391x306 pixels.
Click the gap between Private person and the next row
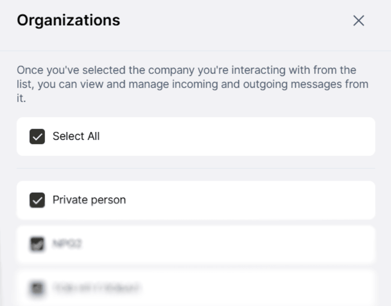(195, 222)
